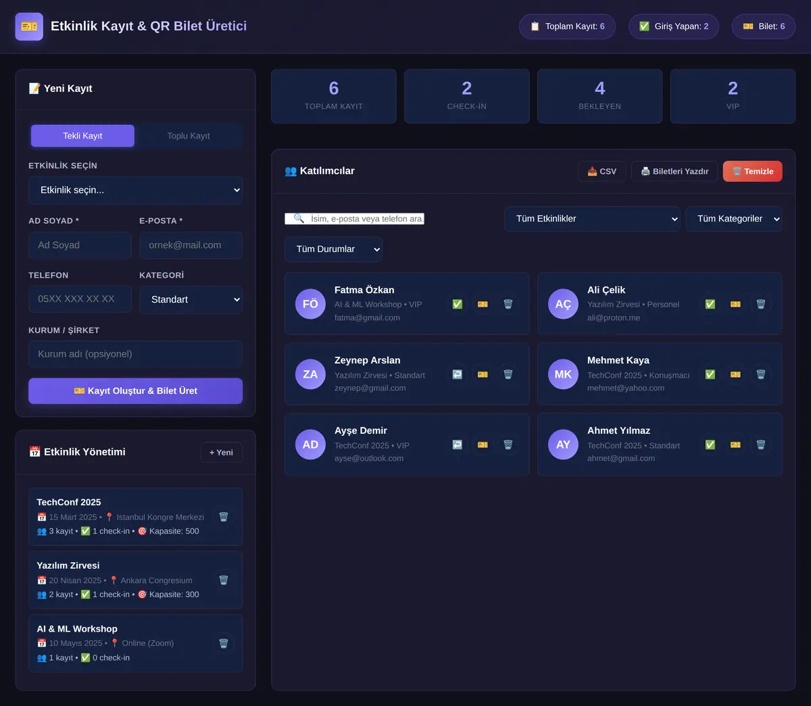Viewport: 811px width, 706px height.
Task: Toggle check-in for Ahmet Yılmaz
Action: click(x=710, y=445)
